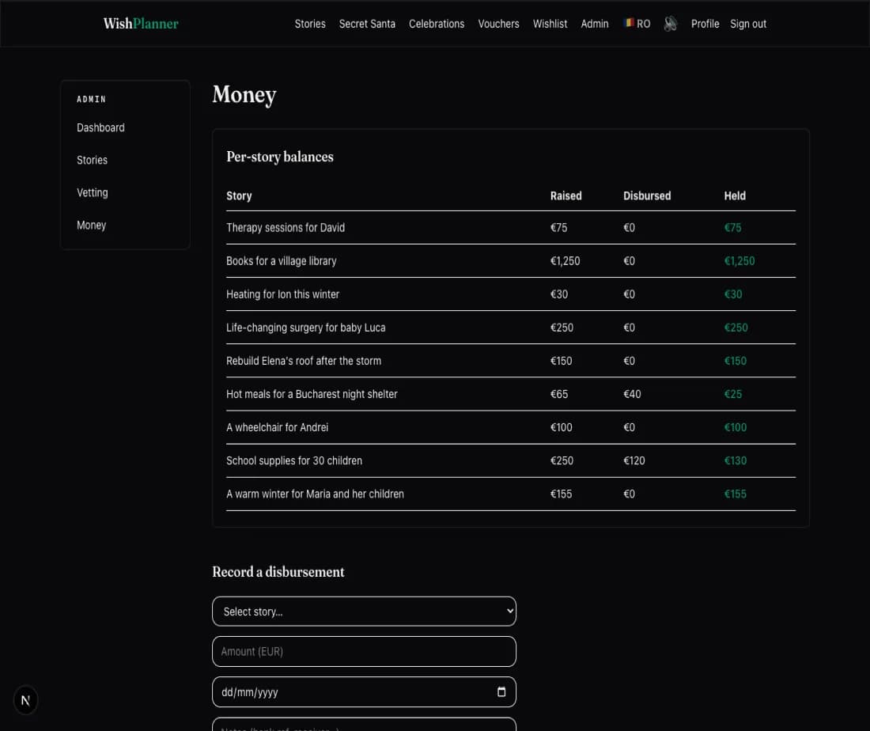Open Celebrations in the top nav
This screenshot has width=870, height=731.
tap(436, 24)
